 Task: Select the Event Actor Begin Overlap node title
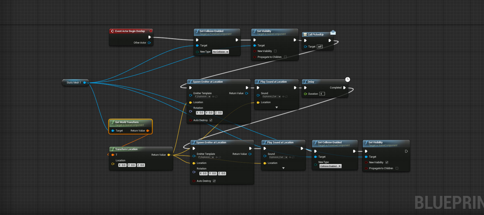coord(130,31)
